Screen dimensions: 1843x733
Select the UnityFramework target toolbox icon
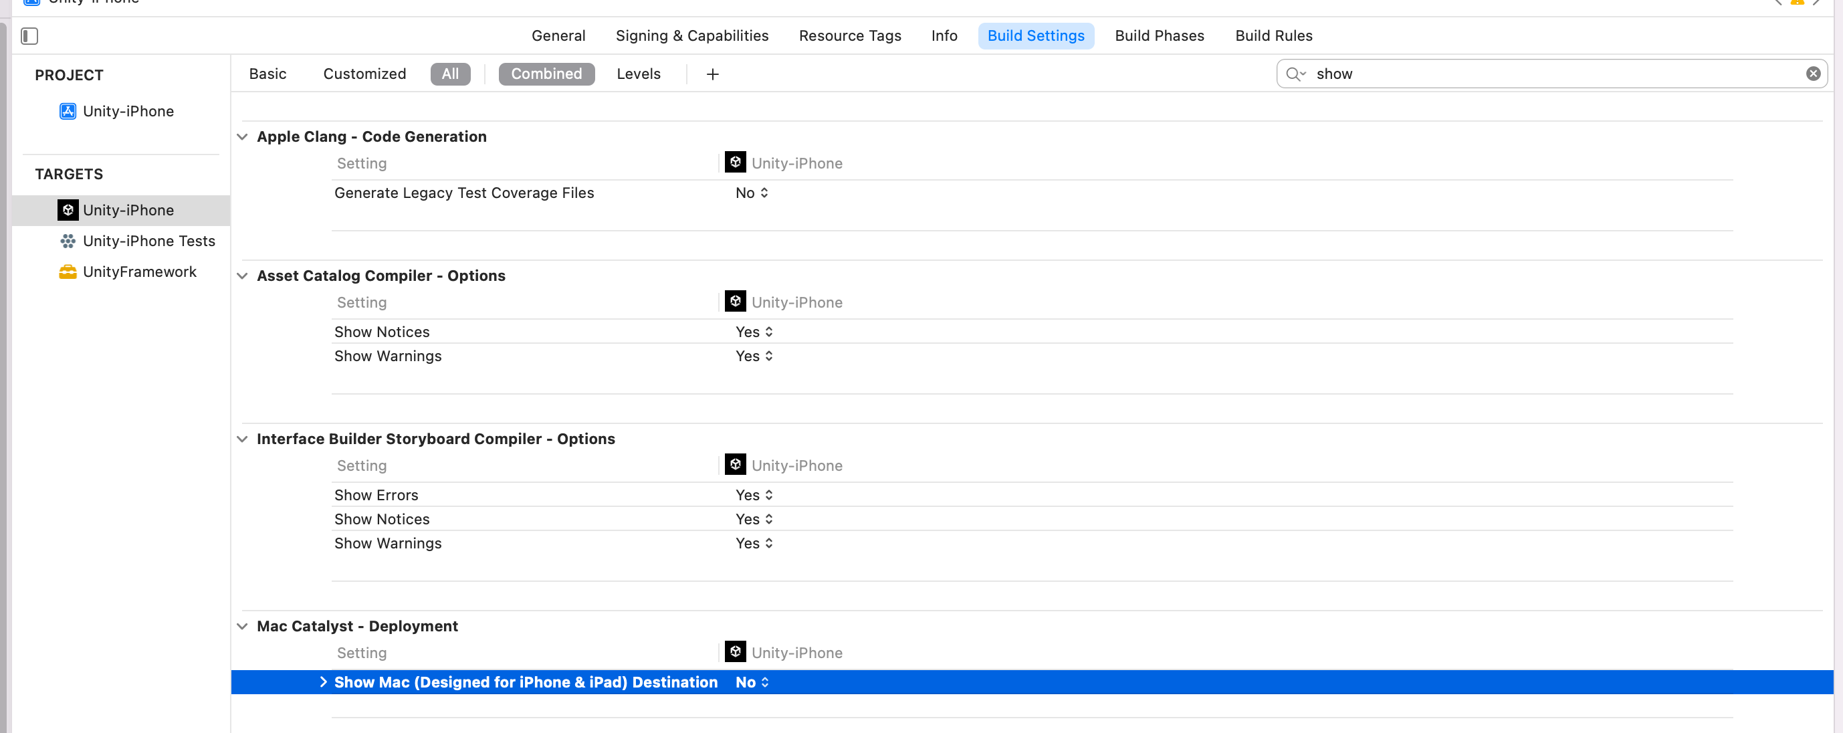click(68, 272)
